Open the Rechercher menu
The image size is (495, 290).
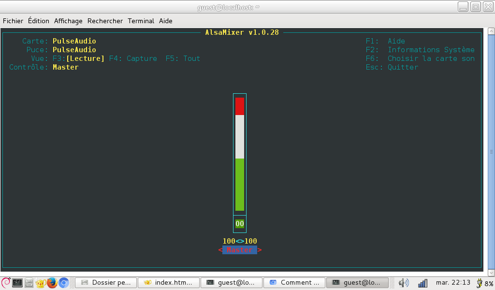click(105, 21)
